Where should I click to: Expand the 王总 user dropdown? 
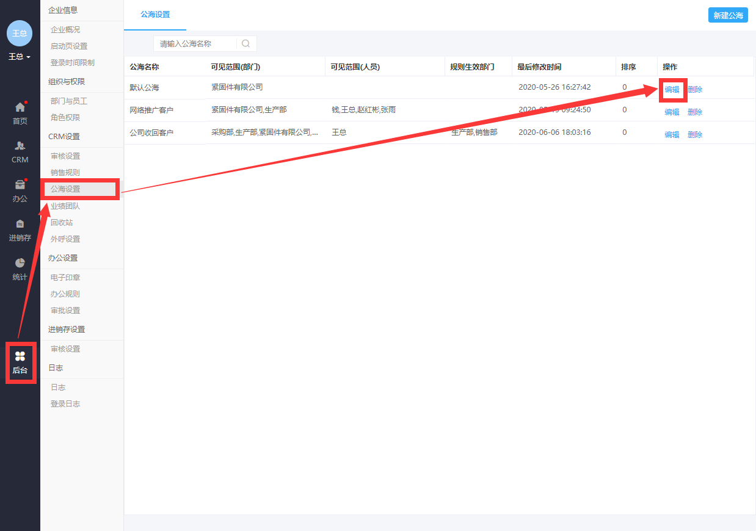tap(20, 57)
